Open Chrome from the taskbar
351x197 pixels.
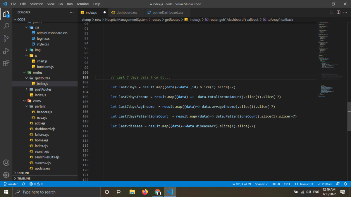click(158, 192)
